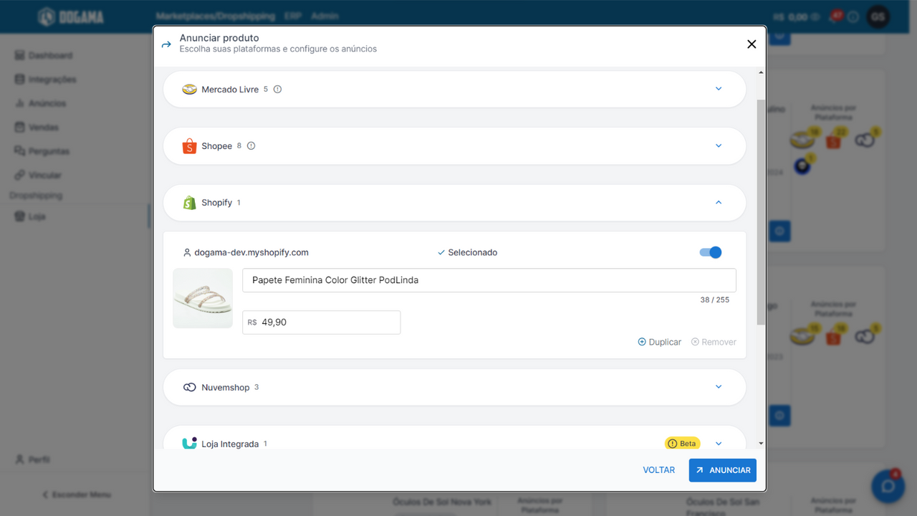
Task: Click Escconder Menu to collapse sidebar
Action: pos(77,494)
